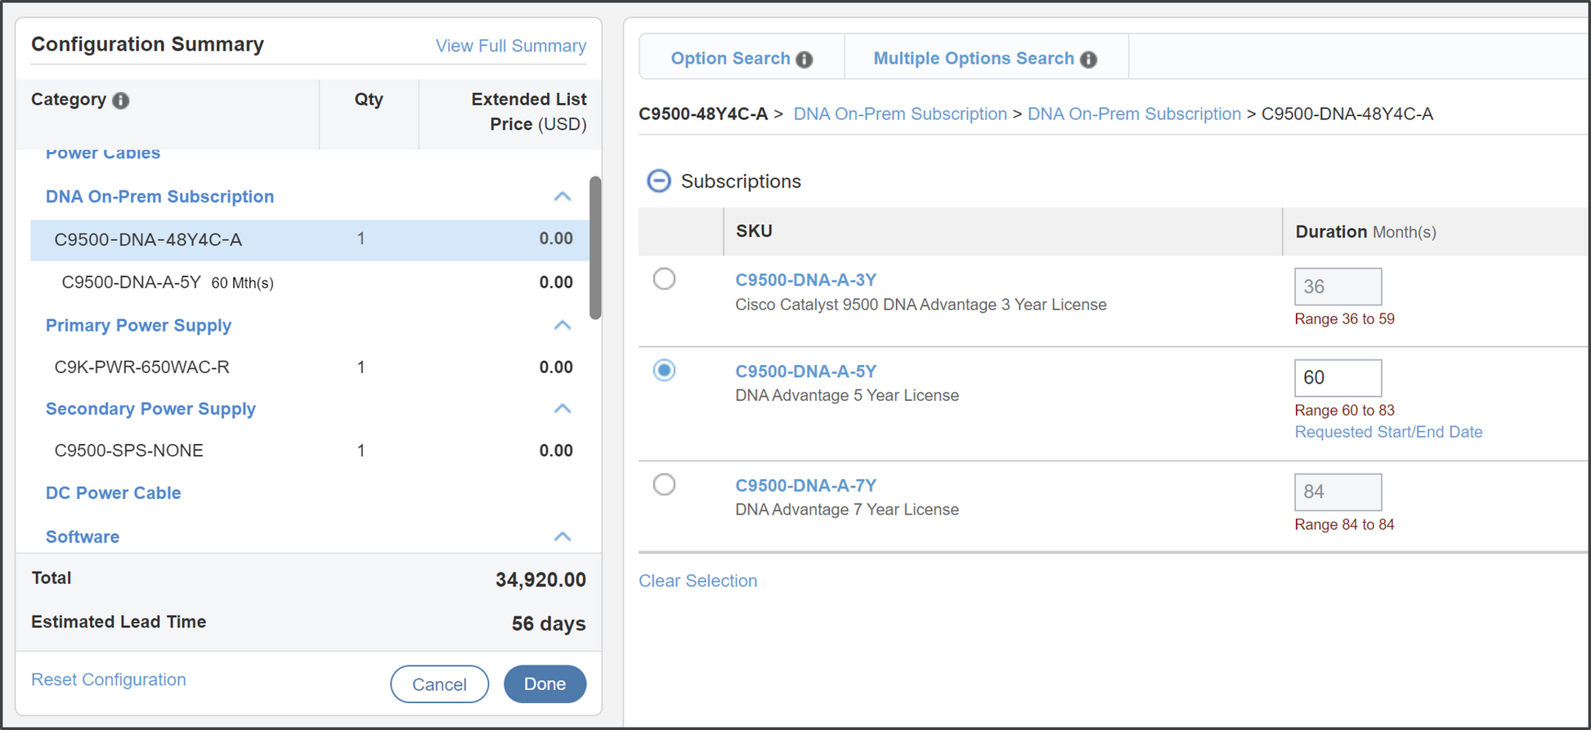Collapse the Secondary Power Supply chevron
Image resolution: width=1591 pixels, height=730 pixels.
(x=562, y=409)
